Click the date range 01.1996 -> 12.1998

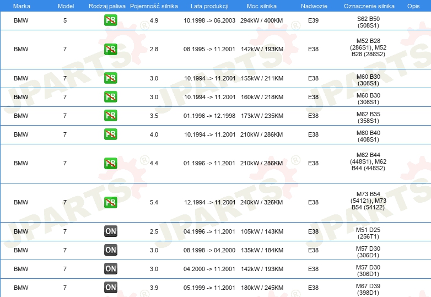209,116
